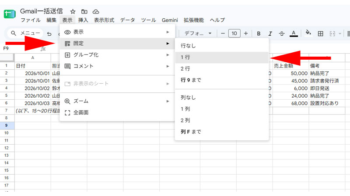
Task: Click the name box showing F9
Action: pyautogui.click(x=6, y=48)
